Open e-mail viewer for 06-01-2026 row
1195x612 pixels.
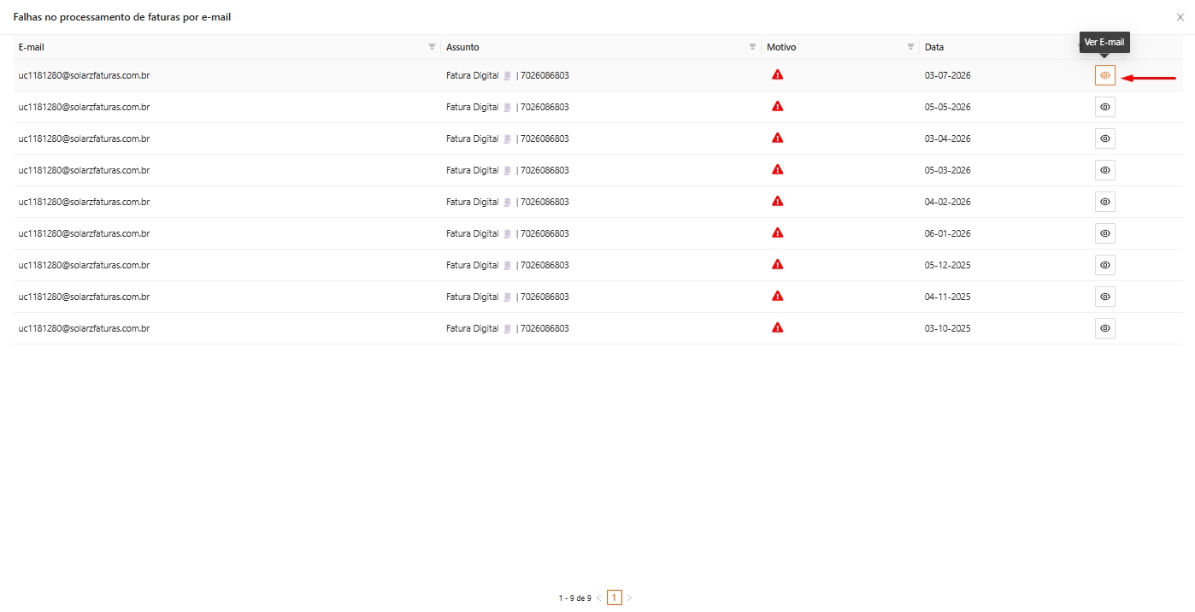(x=1105, y=233)
